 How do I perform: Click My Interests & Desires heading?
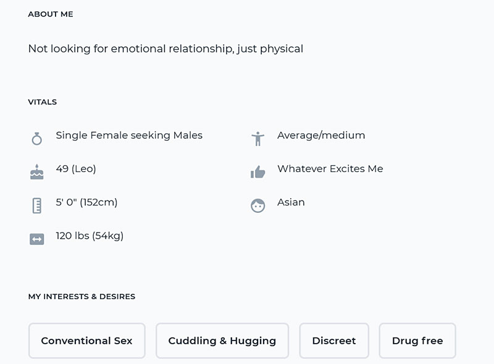pos(82,297)
